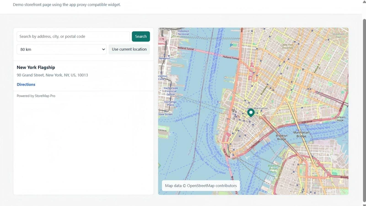
Task: Click the green store location map pin
Action: [251, 113]
